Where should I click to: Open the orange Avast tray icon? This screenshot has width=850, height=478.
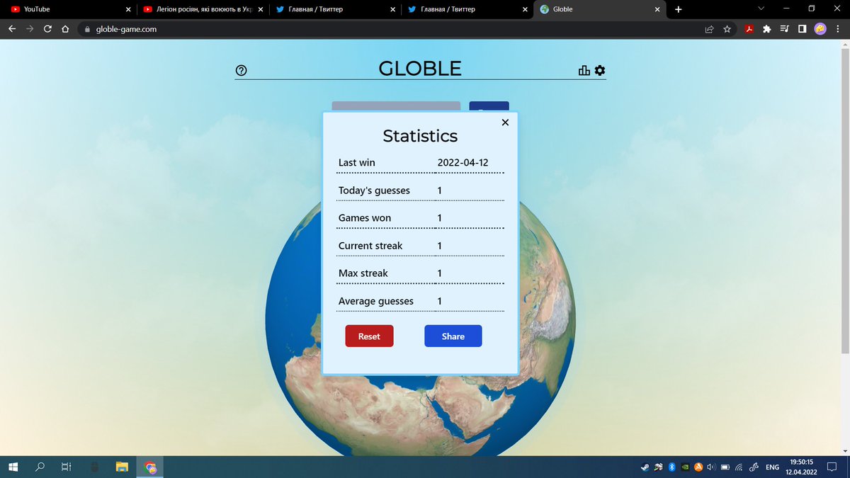pyautogui.click(x=698, y=467)
